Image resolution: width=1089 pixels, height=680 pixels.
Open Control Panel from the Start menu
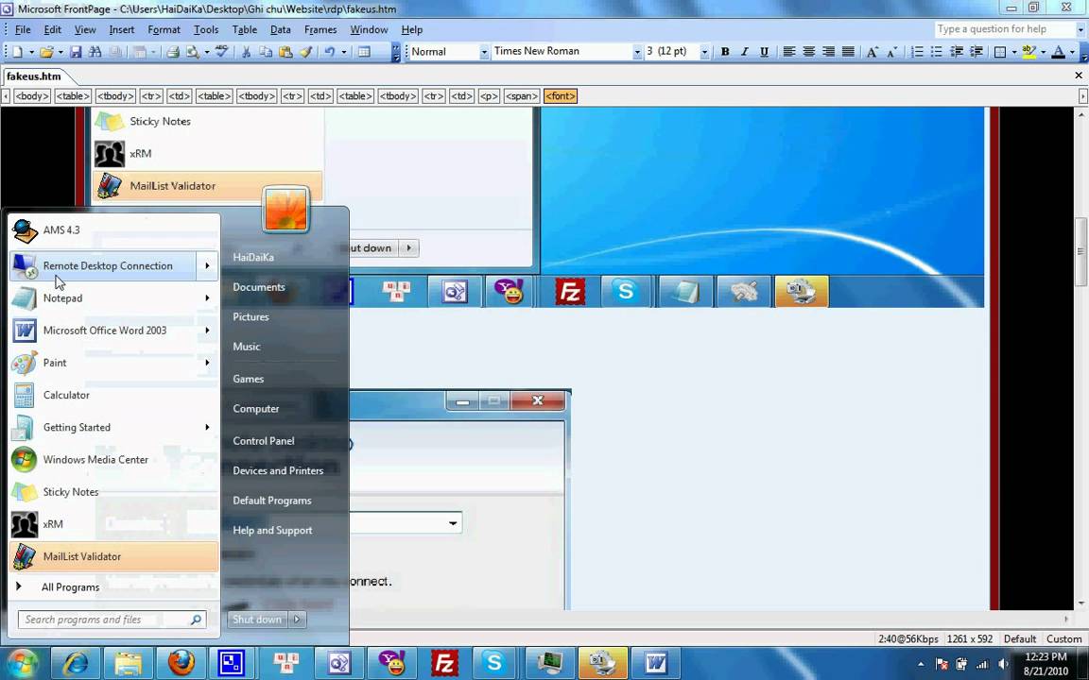263,441
